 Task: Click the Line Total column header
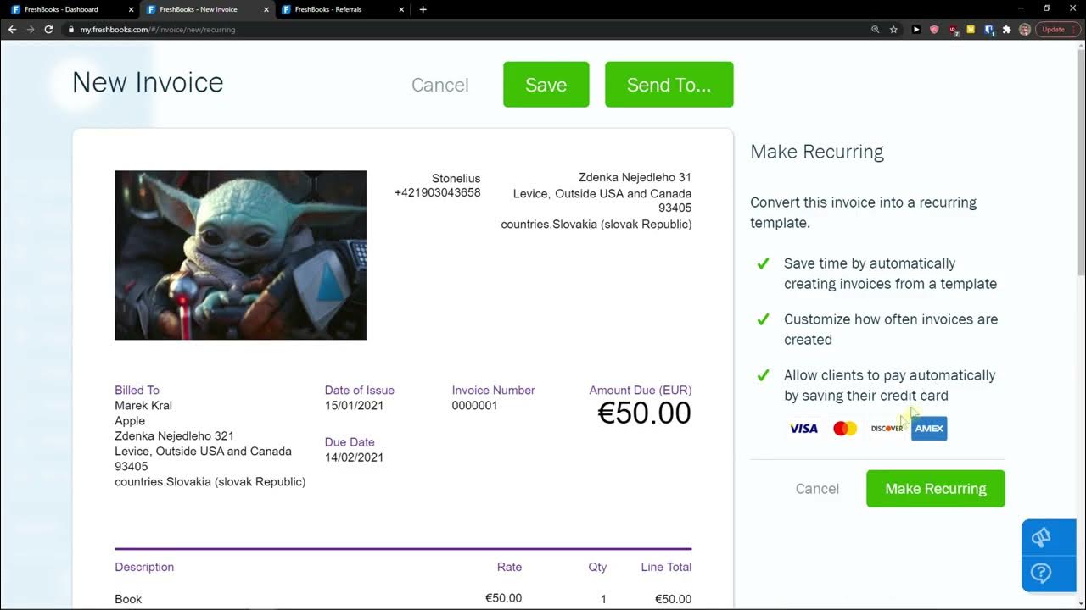tap(666, 568)
